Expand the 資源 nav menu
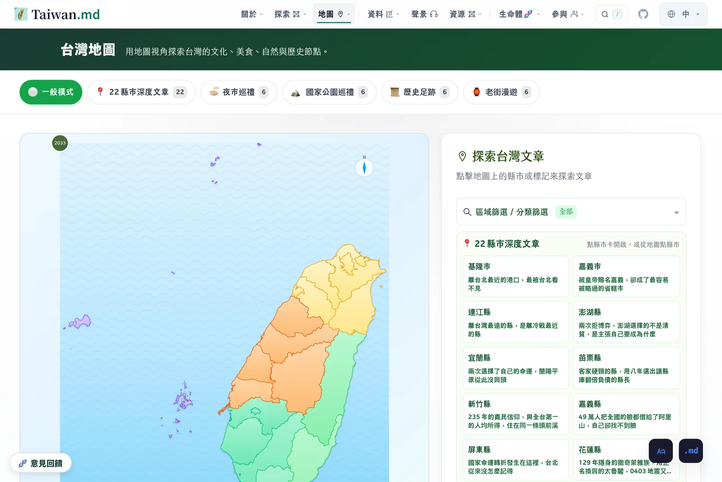Screen dimensions: 722x482 coord(465,14)
